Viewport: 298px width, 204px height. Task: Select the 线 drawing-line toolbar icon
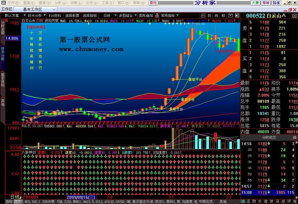(x=216, y=16)
